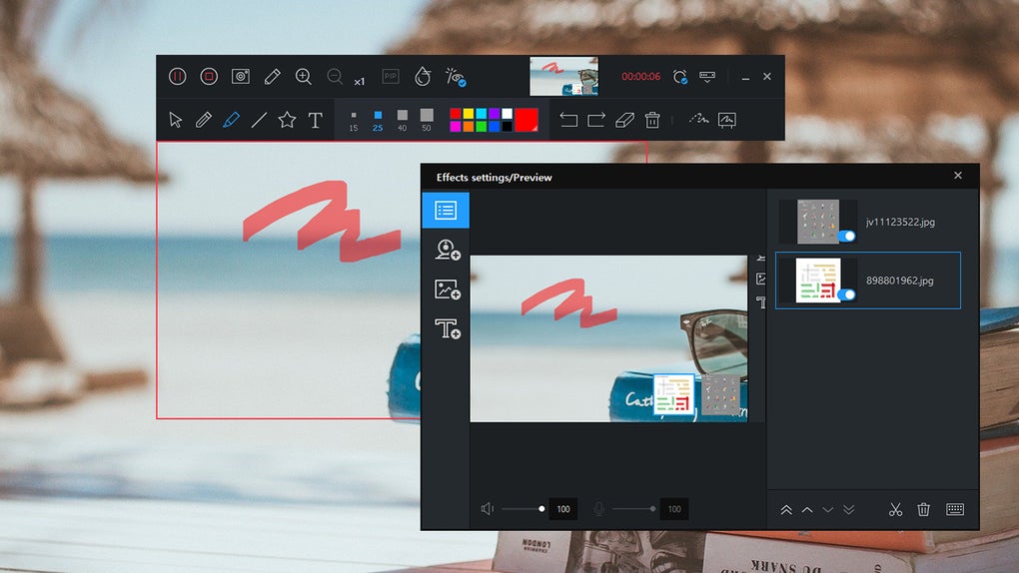Select the jv11123522.jpg list item

(868, 222)
